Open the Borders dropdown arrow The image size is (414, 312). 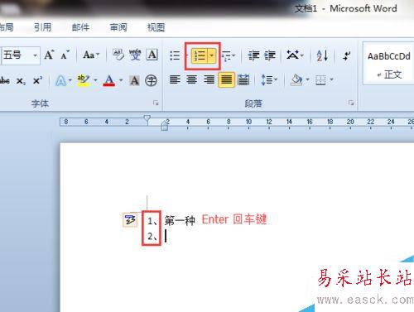(x=332, y=80)
